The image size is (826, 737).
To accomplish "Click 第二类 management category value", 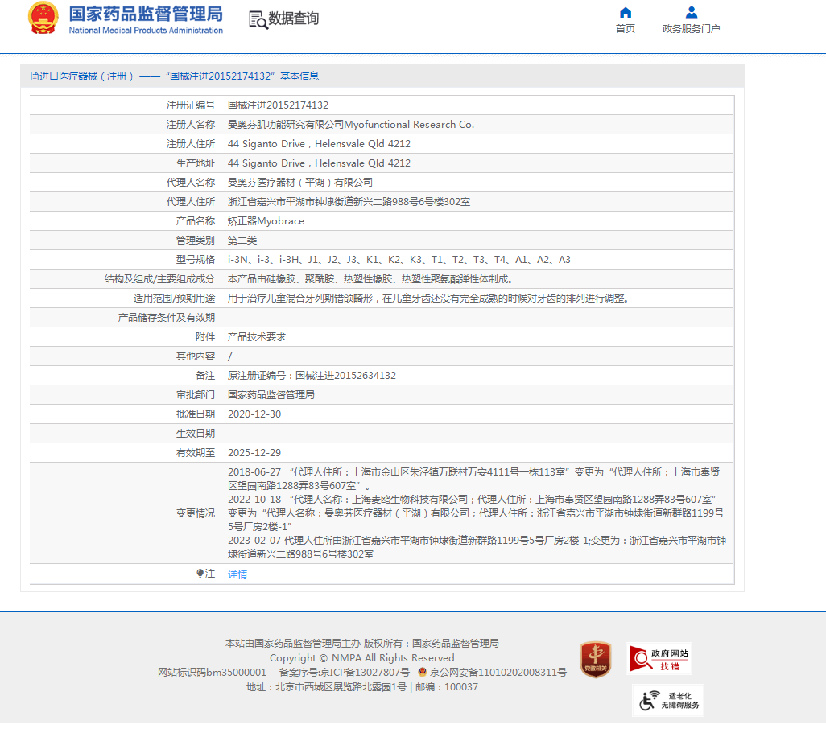I will pyautogui.click(x=242, y=241).
